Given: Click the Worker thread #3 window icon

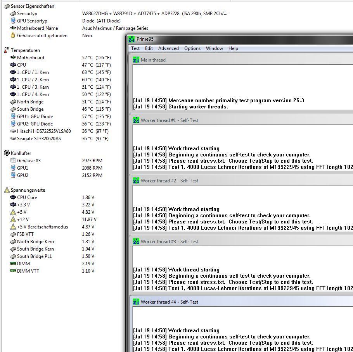Looking at the screenshot, I should [136, 241].
